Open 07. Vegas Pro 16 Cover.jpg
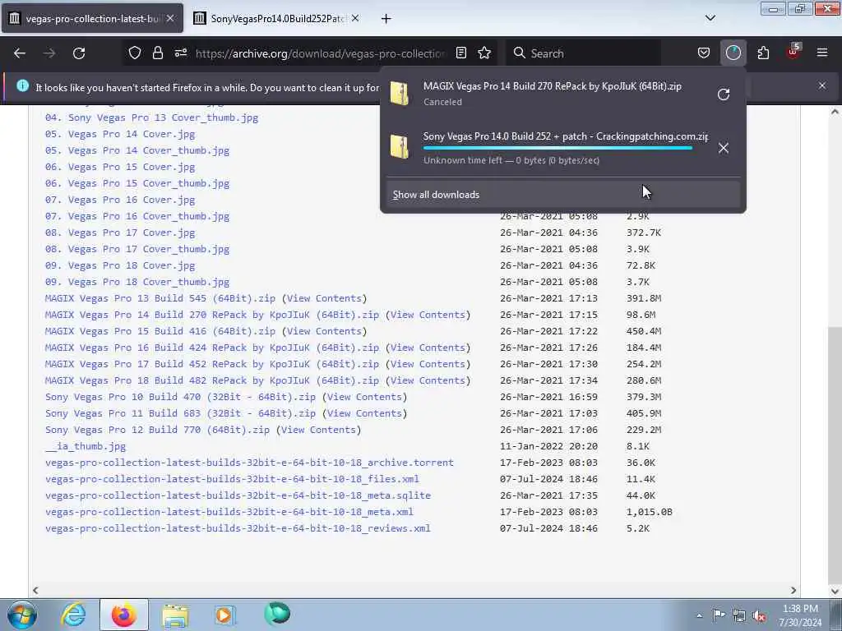Screen dimensions: 842x631 [x=120, y=200]
